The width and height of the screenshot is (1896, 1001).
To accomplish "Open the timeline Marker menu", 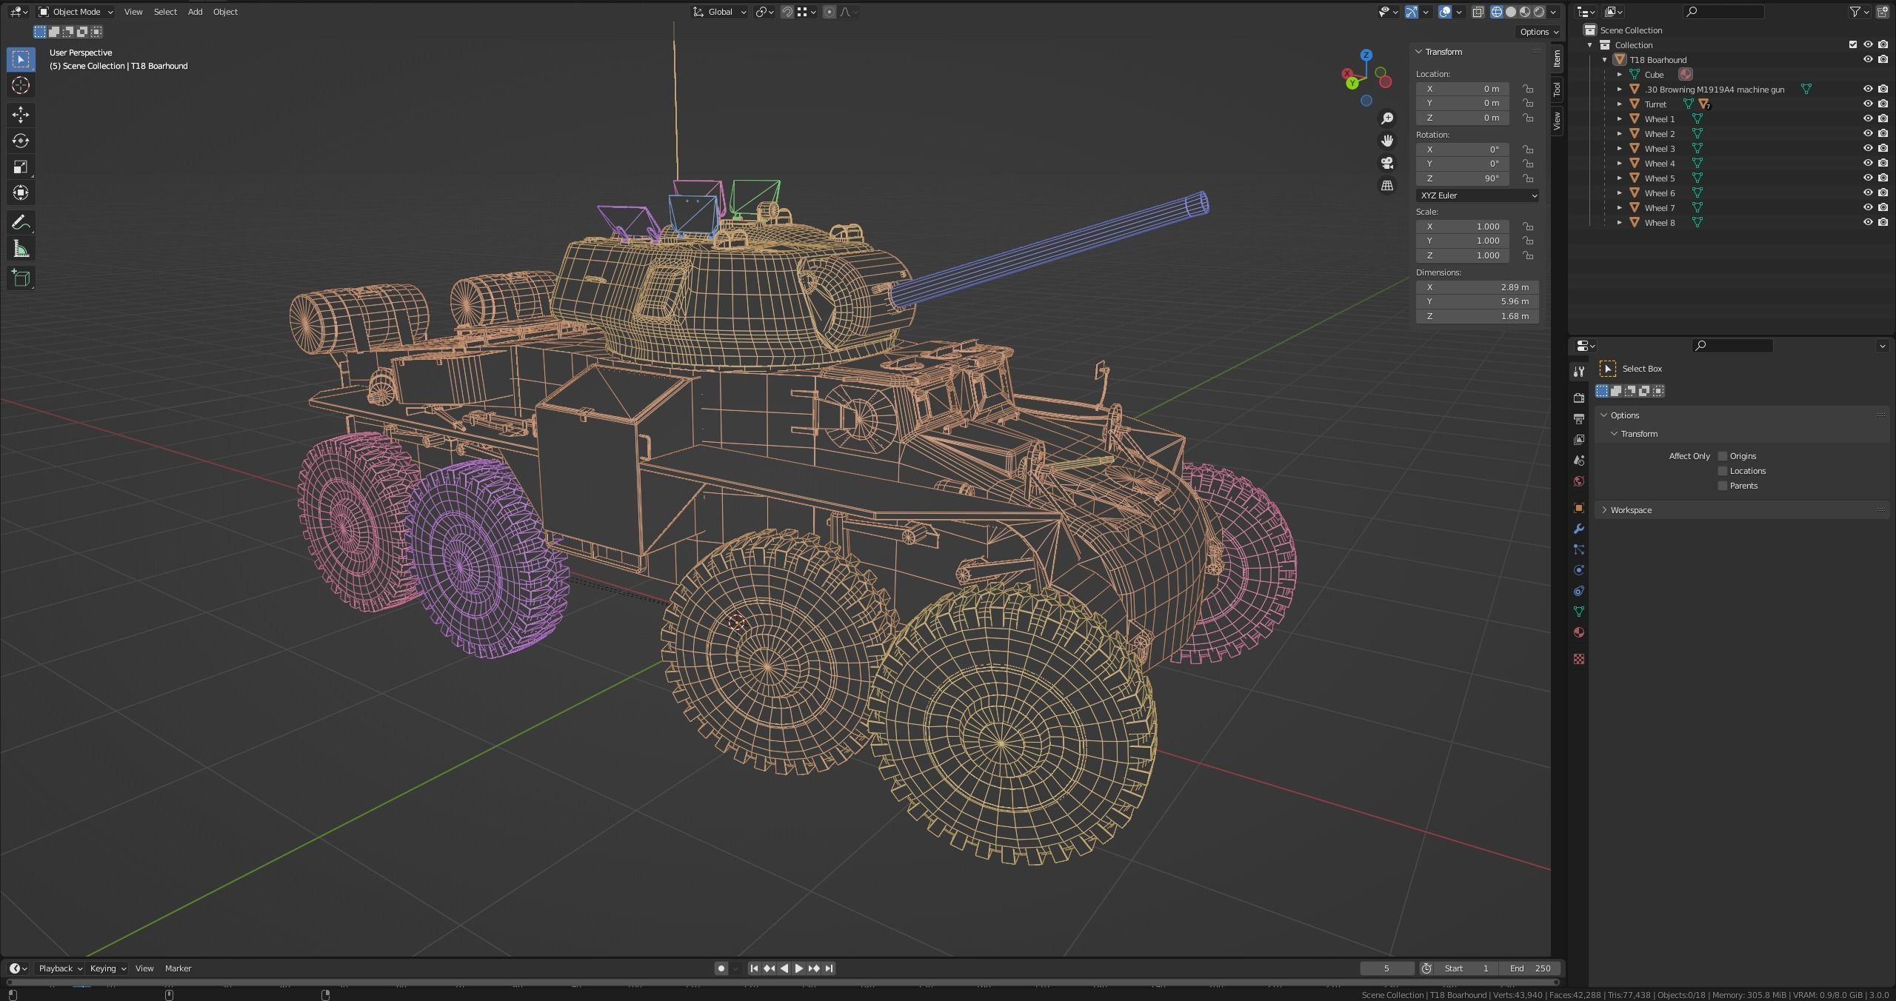I will [x=178, y=968].
